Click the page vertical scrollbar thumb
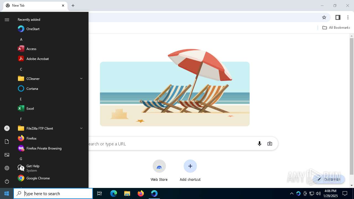354x199 pixels. [x=352, y=106]
